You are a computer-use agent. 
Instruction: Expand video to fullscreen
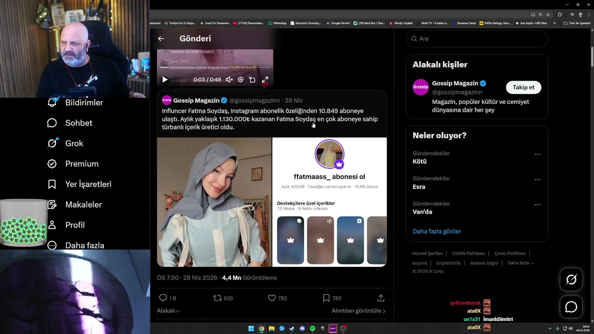click(265, 80)
